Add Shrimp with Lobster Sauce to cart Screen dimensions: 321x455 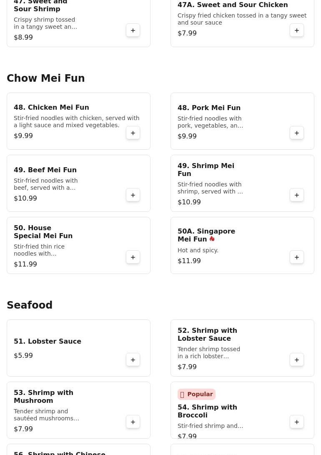coord(297,360)
